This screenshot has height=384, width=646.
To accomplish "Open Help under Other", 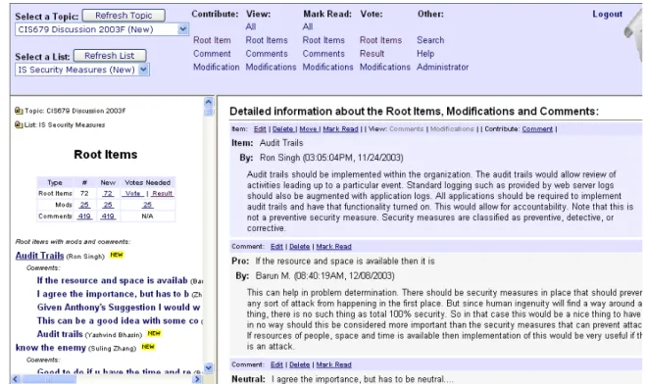I will click(x=425, y=54).
